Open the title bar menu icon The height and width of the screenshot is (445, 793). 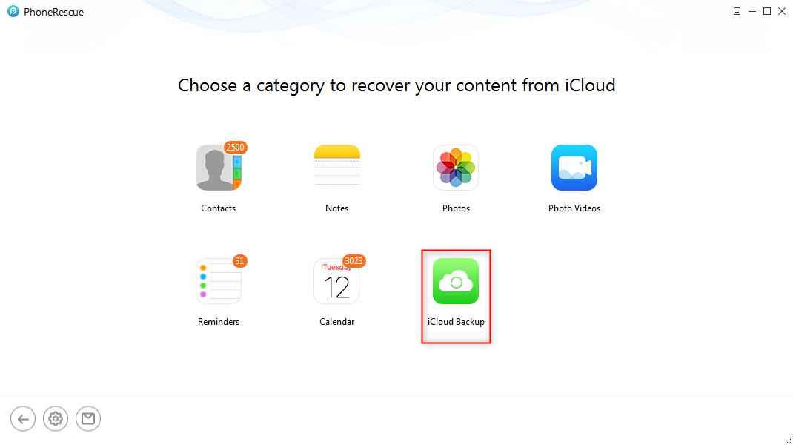(737, 11)
